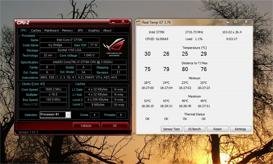Click the Ext. Model value 3A
The height and width of the screenshot is (164, 273).
point(83,72)
